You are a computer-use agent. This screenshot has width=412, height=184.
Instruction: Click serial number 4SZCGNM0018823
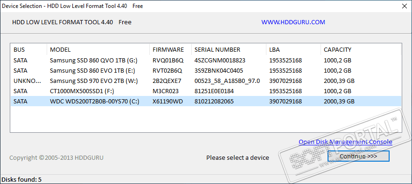(220, 61)
